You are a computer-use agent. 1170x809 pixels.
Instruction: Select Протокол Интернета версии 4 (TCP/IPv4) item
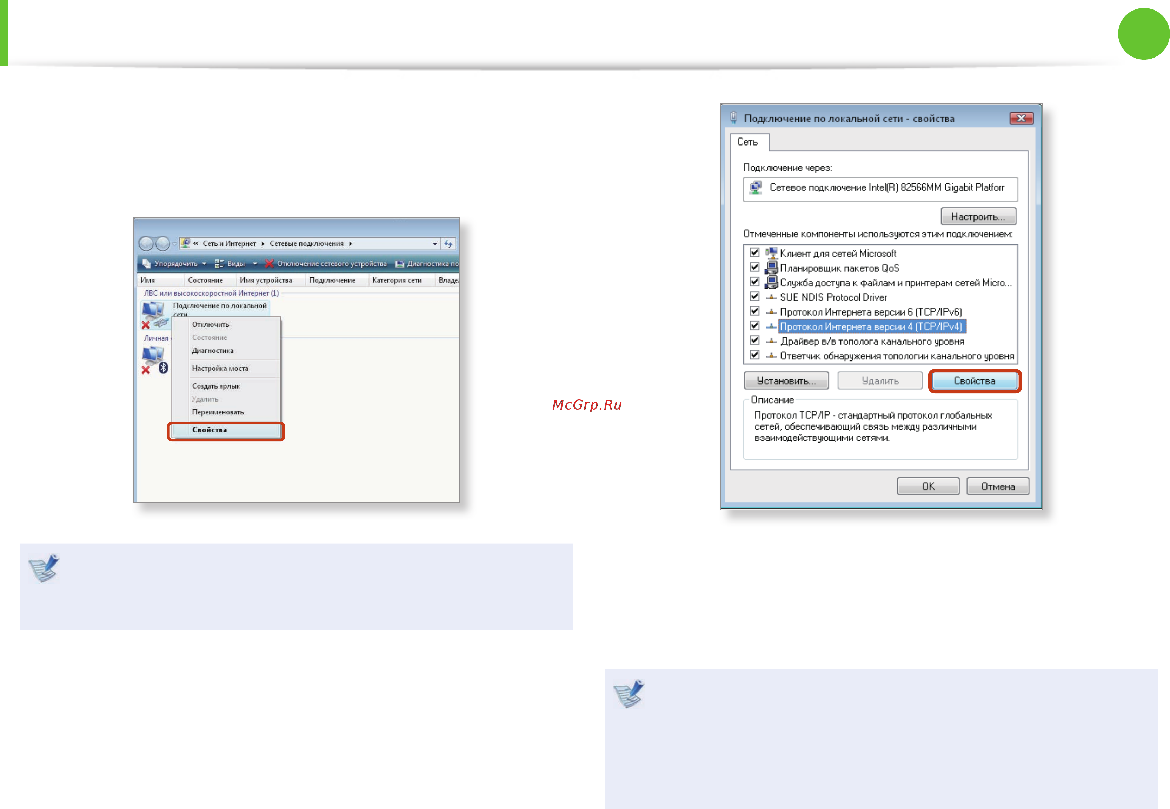tap(871, 326)
